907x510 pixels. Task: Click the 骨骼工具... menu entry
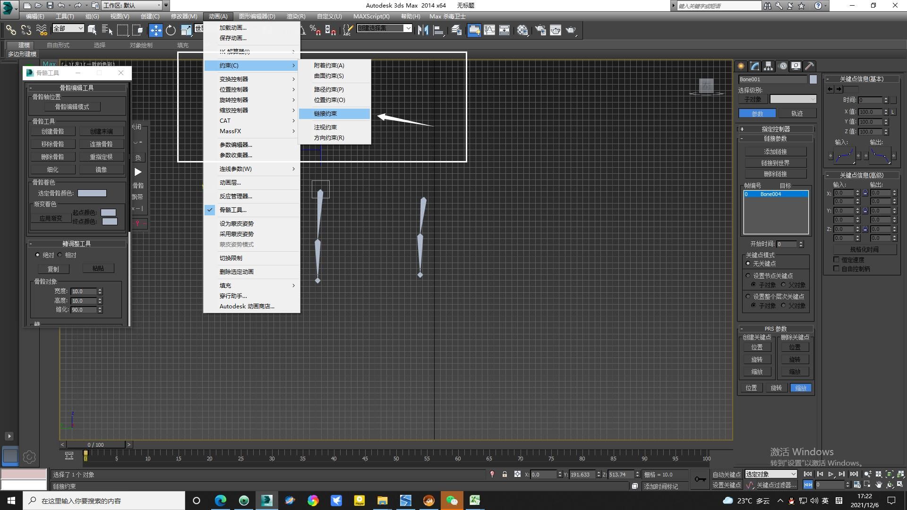click(252, 210)
